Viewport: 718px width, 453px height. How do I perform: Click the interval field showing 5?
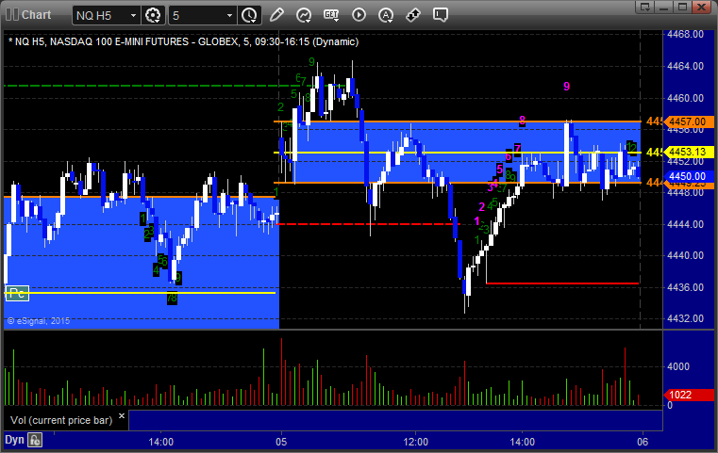tap(197, 16)
